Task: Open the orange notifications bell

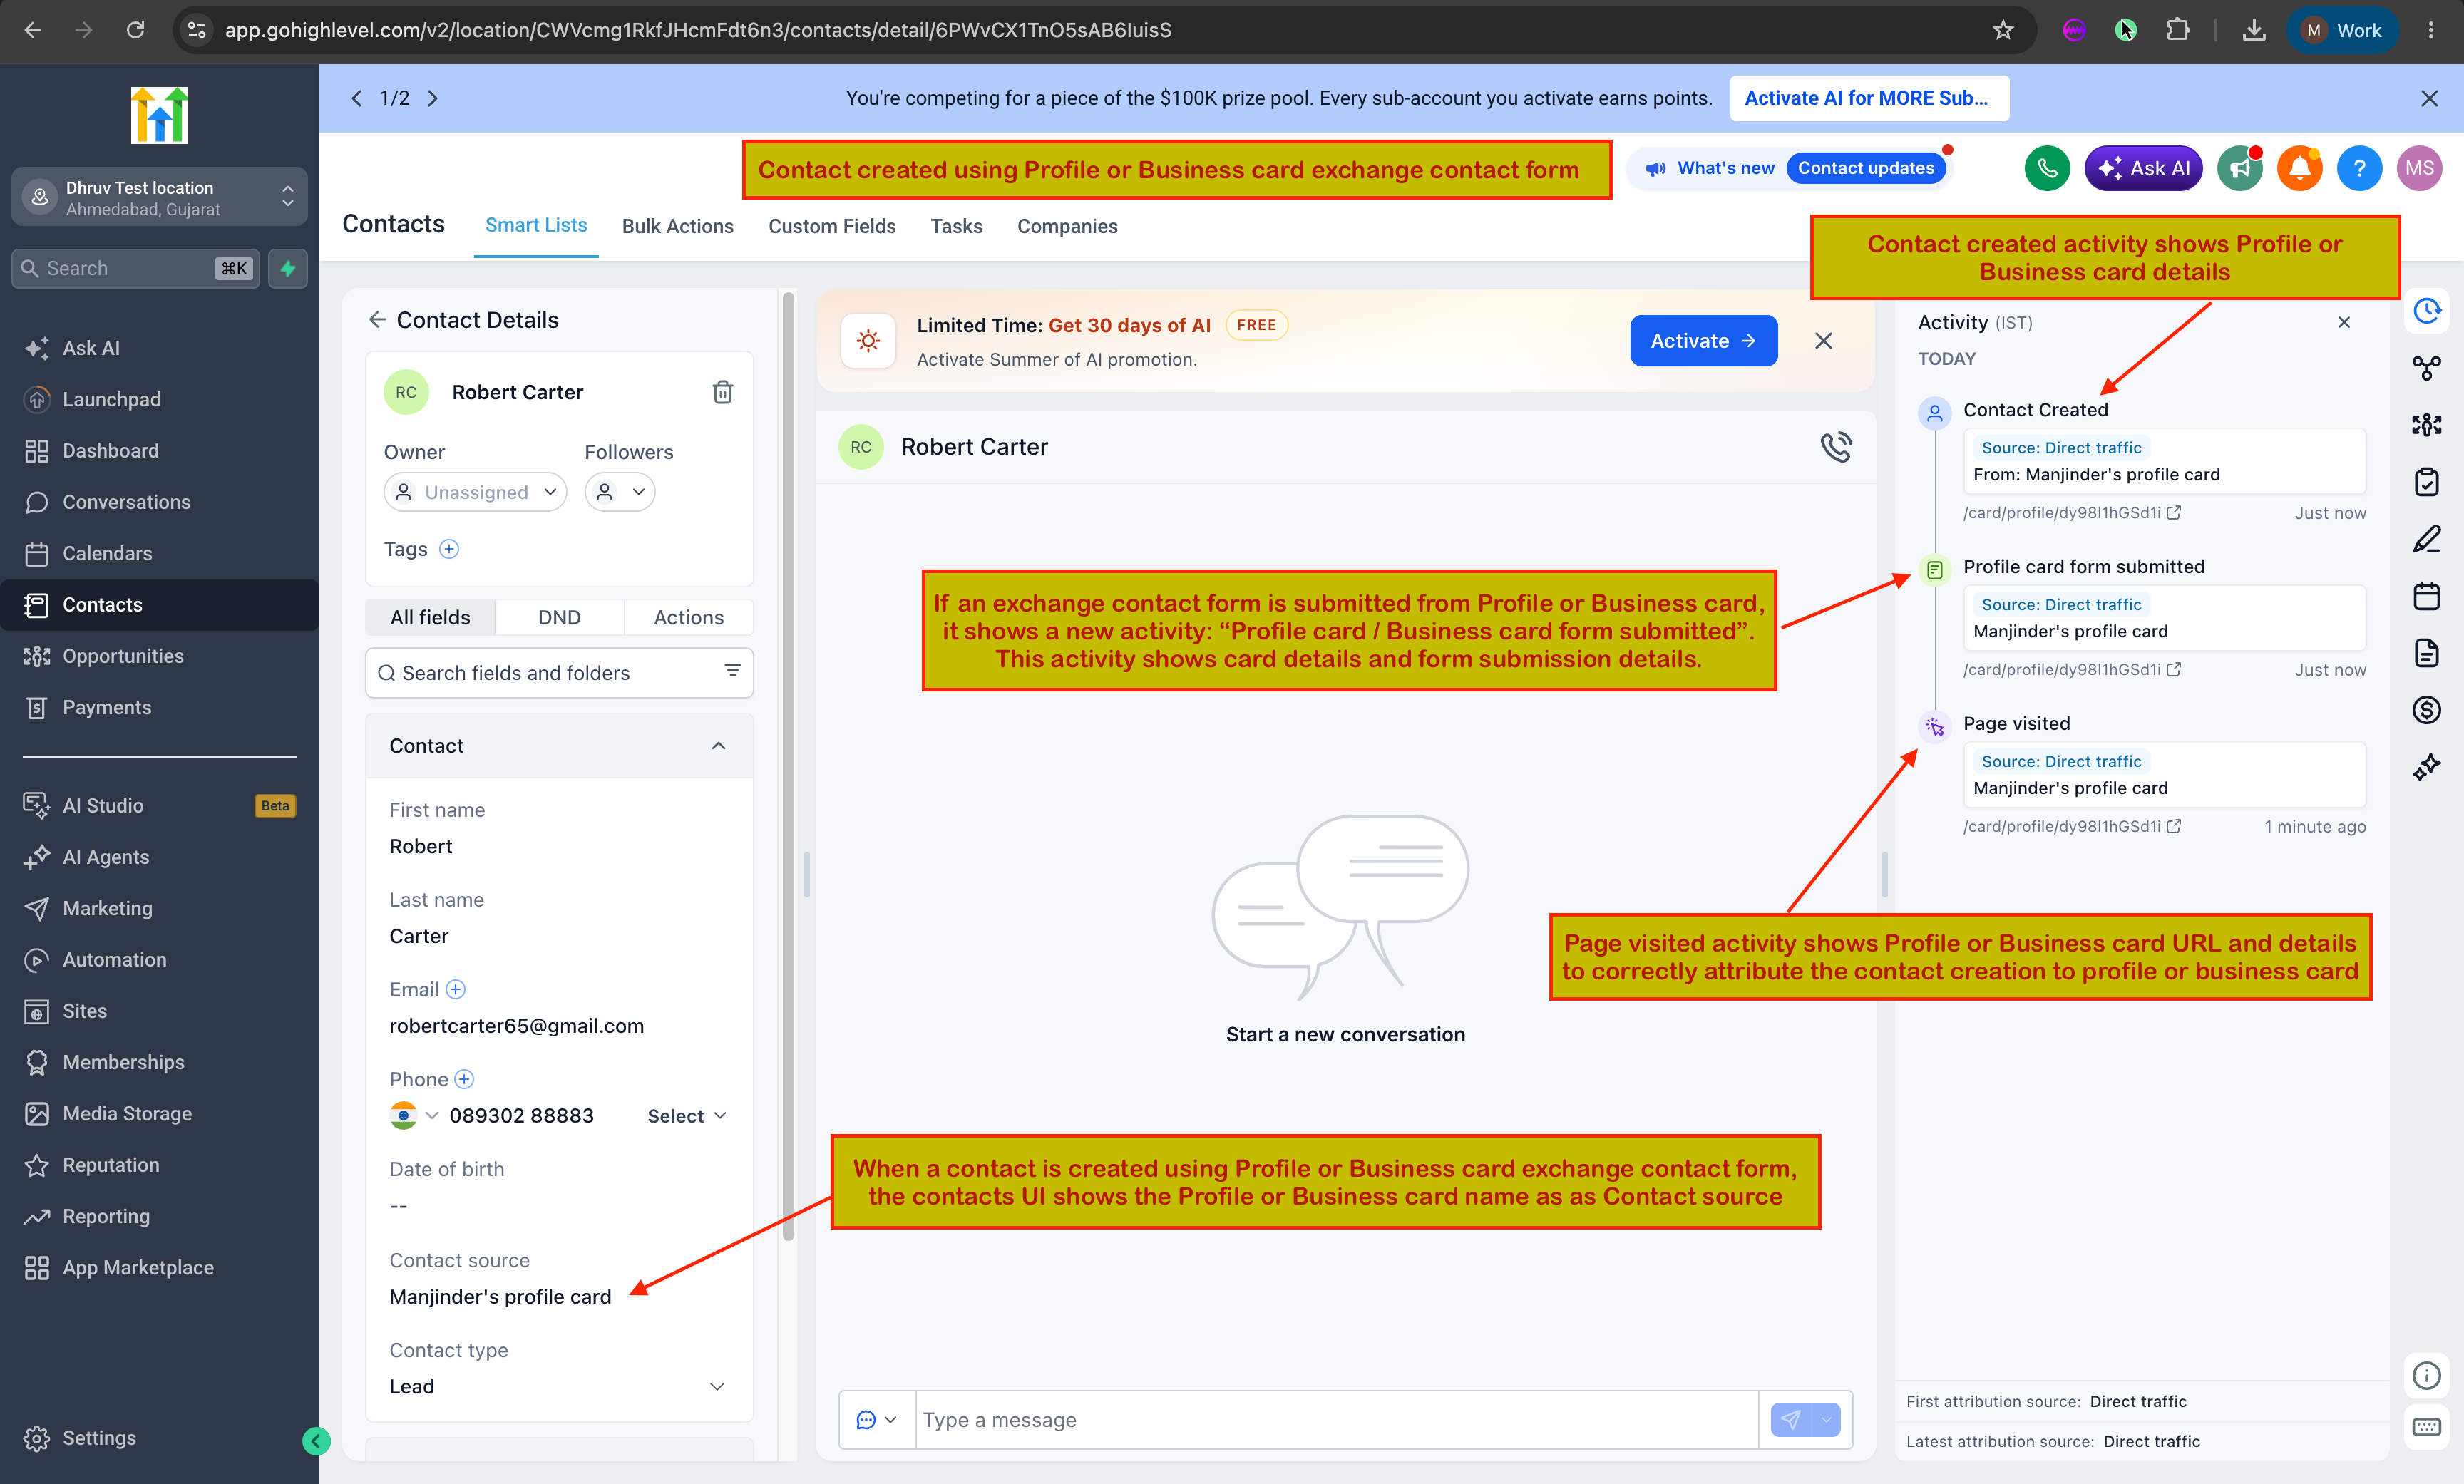Action: pos(2299,168)
